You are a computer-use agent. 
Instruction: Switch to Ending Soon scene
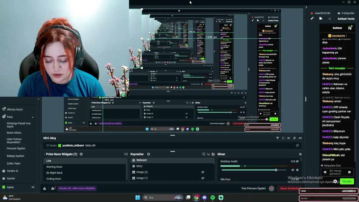[x=85, y=179]
